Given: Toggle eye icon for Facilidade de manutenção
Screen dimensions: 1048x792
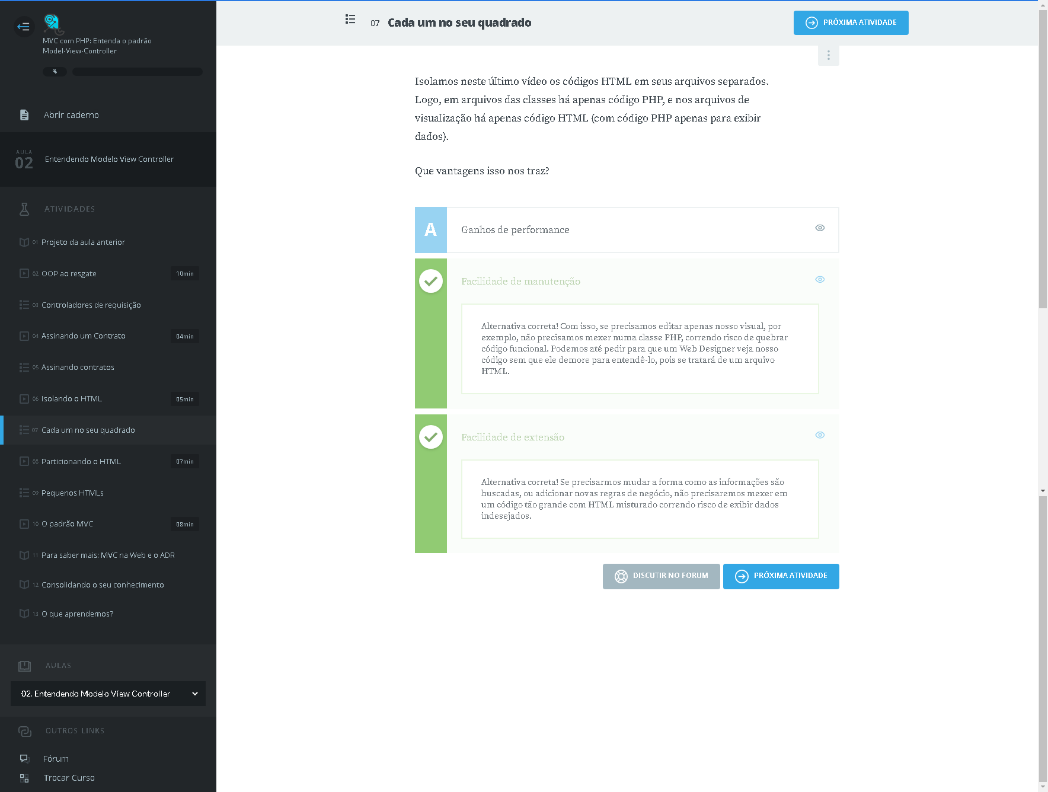Looking at the screenshot, I should 820,280.
